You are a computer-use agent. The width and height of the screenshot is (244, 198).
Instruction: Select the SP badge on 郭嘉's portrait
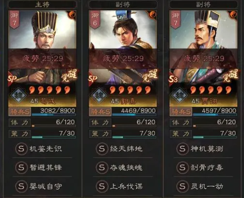coord(93,78)
